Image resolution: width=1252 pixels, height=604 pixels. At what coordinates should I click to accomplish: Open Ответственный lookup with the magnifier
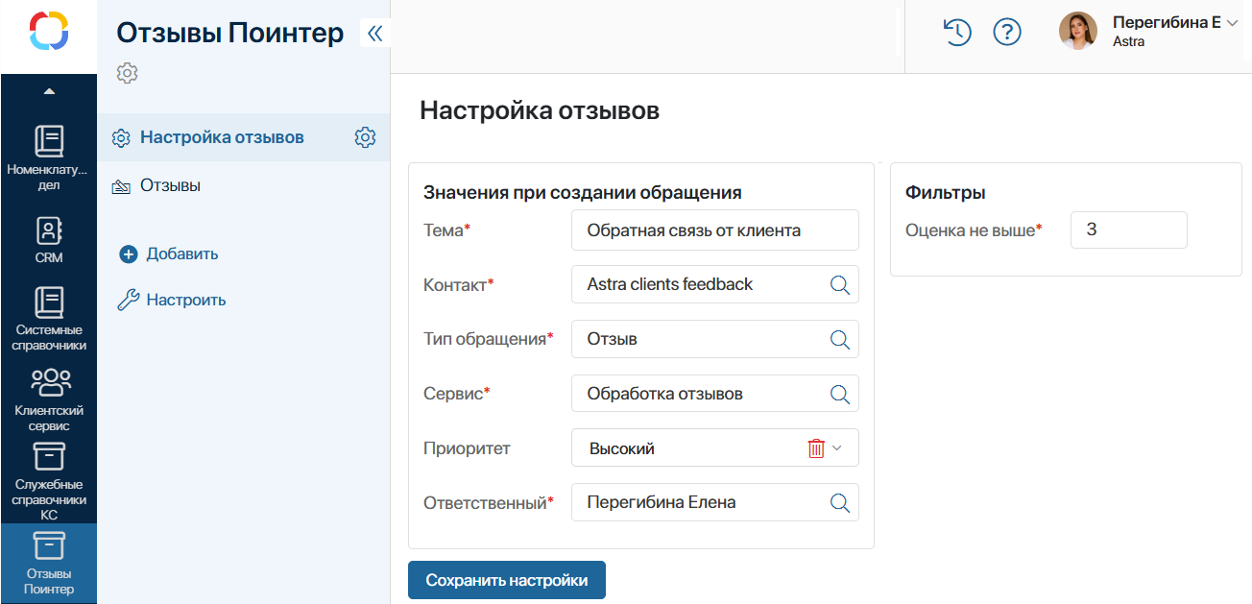[x=840, y=502]
